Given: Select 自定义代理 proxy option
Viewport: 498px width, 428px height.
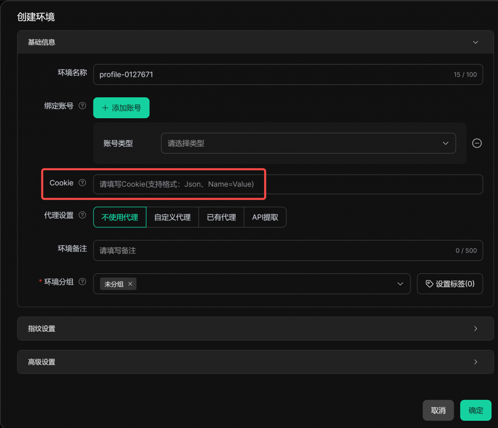Looking at the screenshot, I should 172,217.
